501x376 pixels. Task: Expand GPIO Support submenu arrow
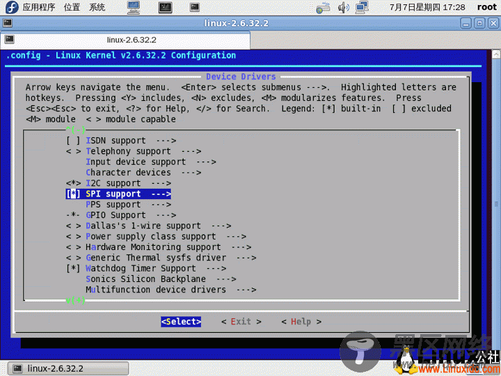(x=166, y=215)
